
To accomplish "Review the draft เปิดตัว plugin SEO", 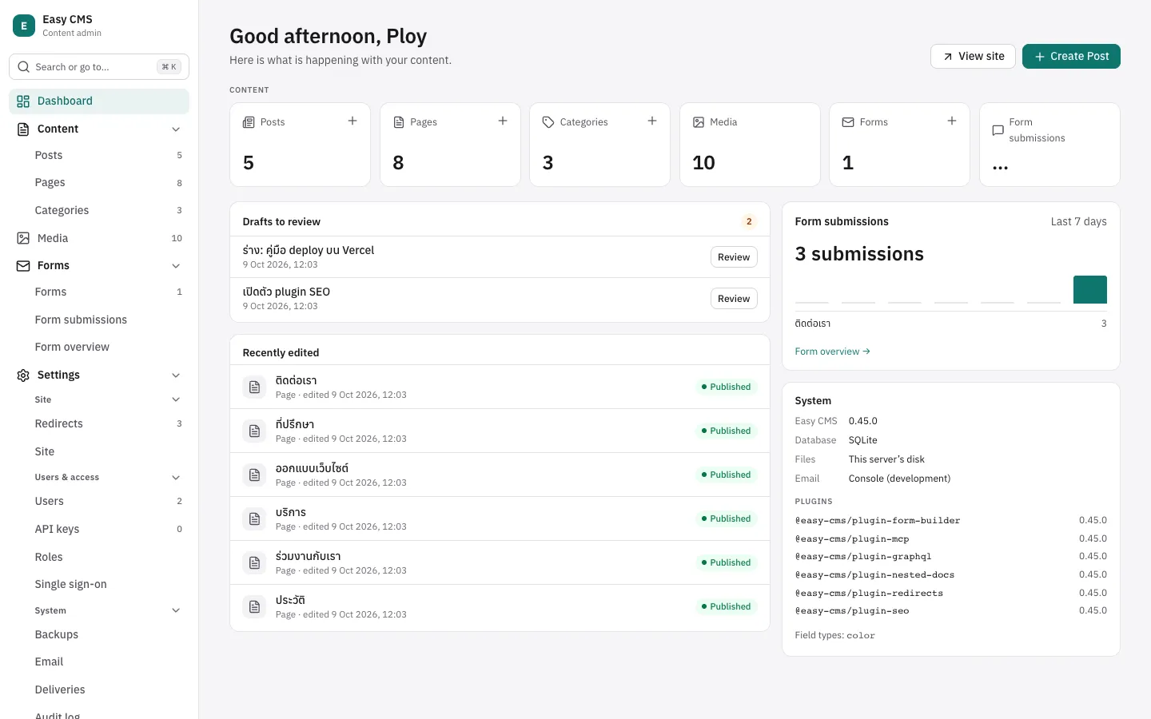I will click(734, 299).
